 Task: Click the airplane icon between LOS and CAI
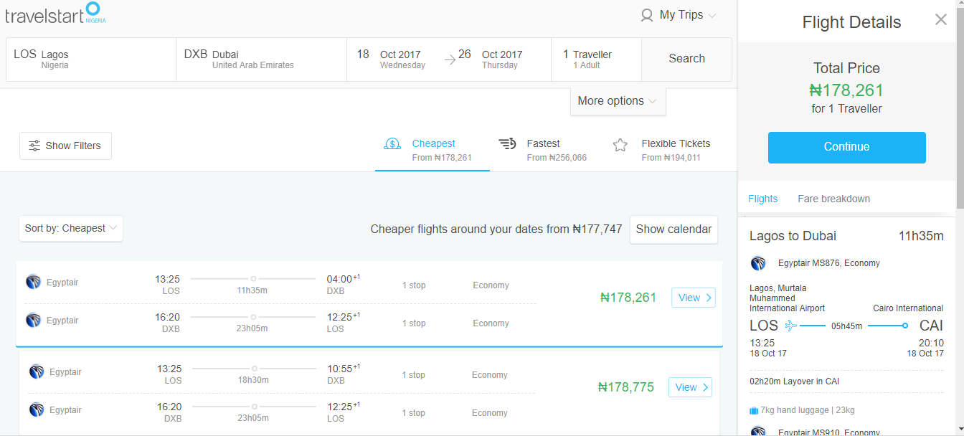[x=791, y=326]
